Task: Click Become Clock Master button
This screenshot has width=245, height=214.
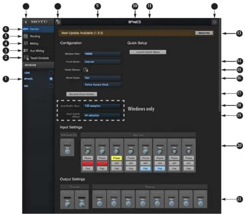Action: [81, 94]
